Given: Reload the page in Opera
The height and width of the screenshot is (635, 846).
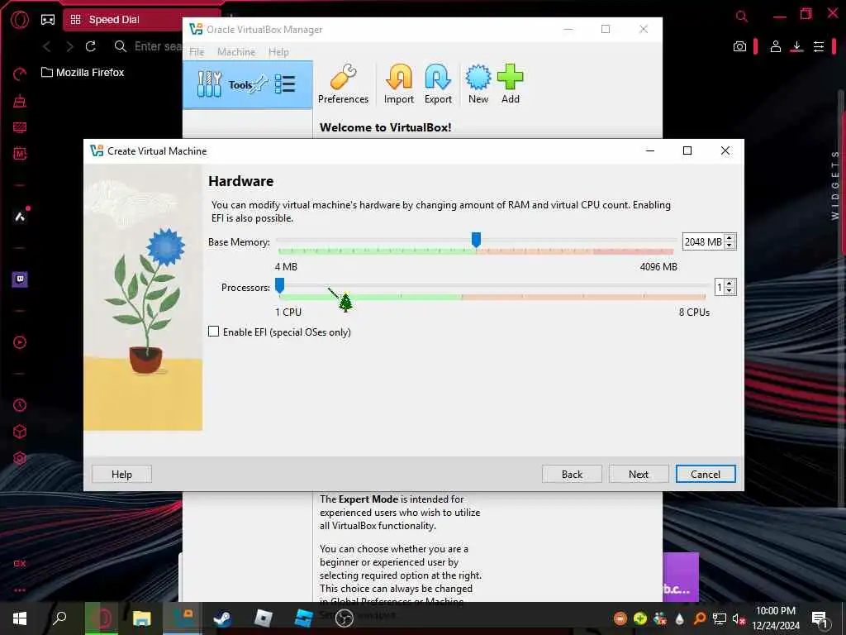Looking at the screenshot, I should (x=91, y=46).
